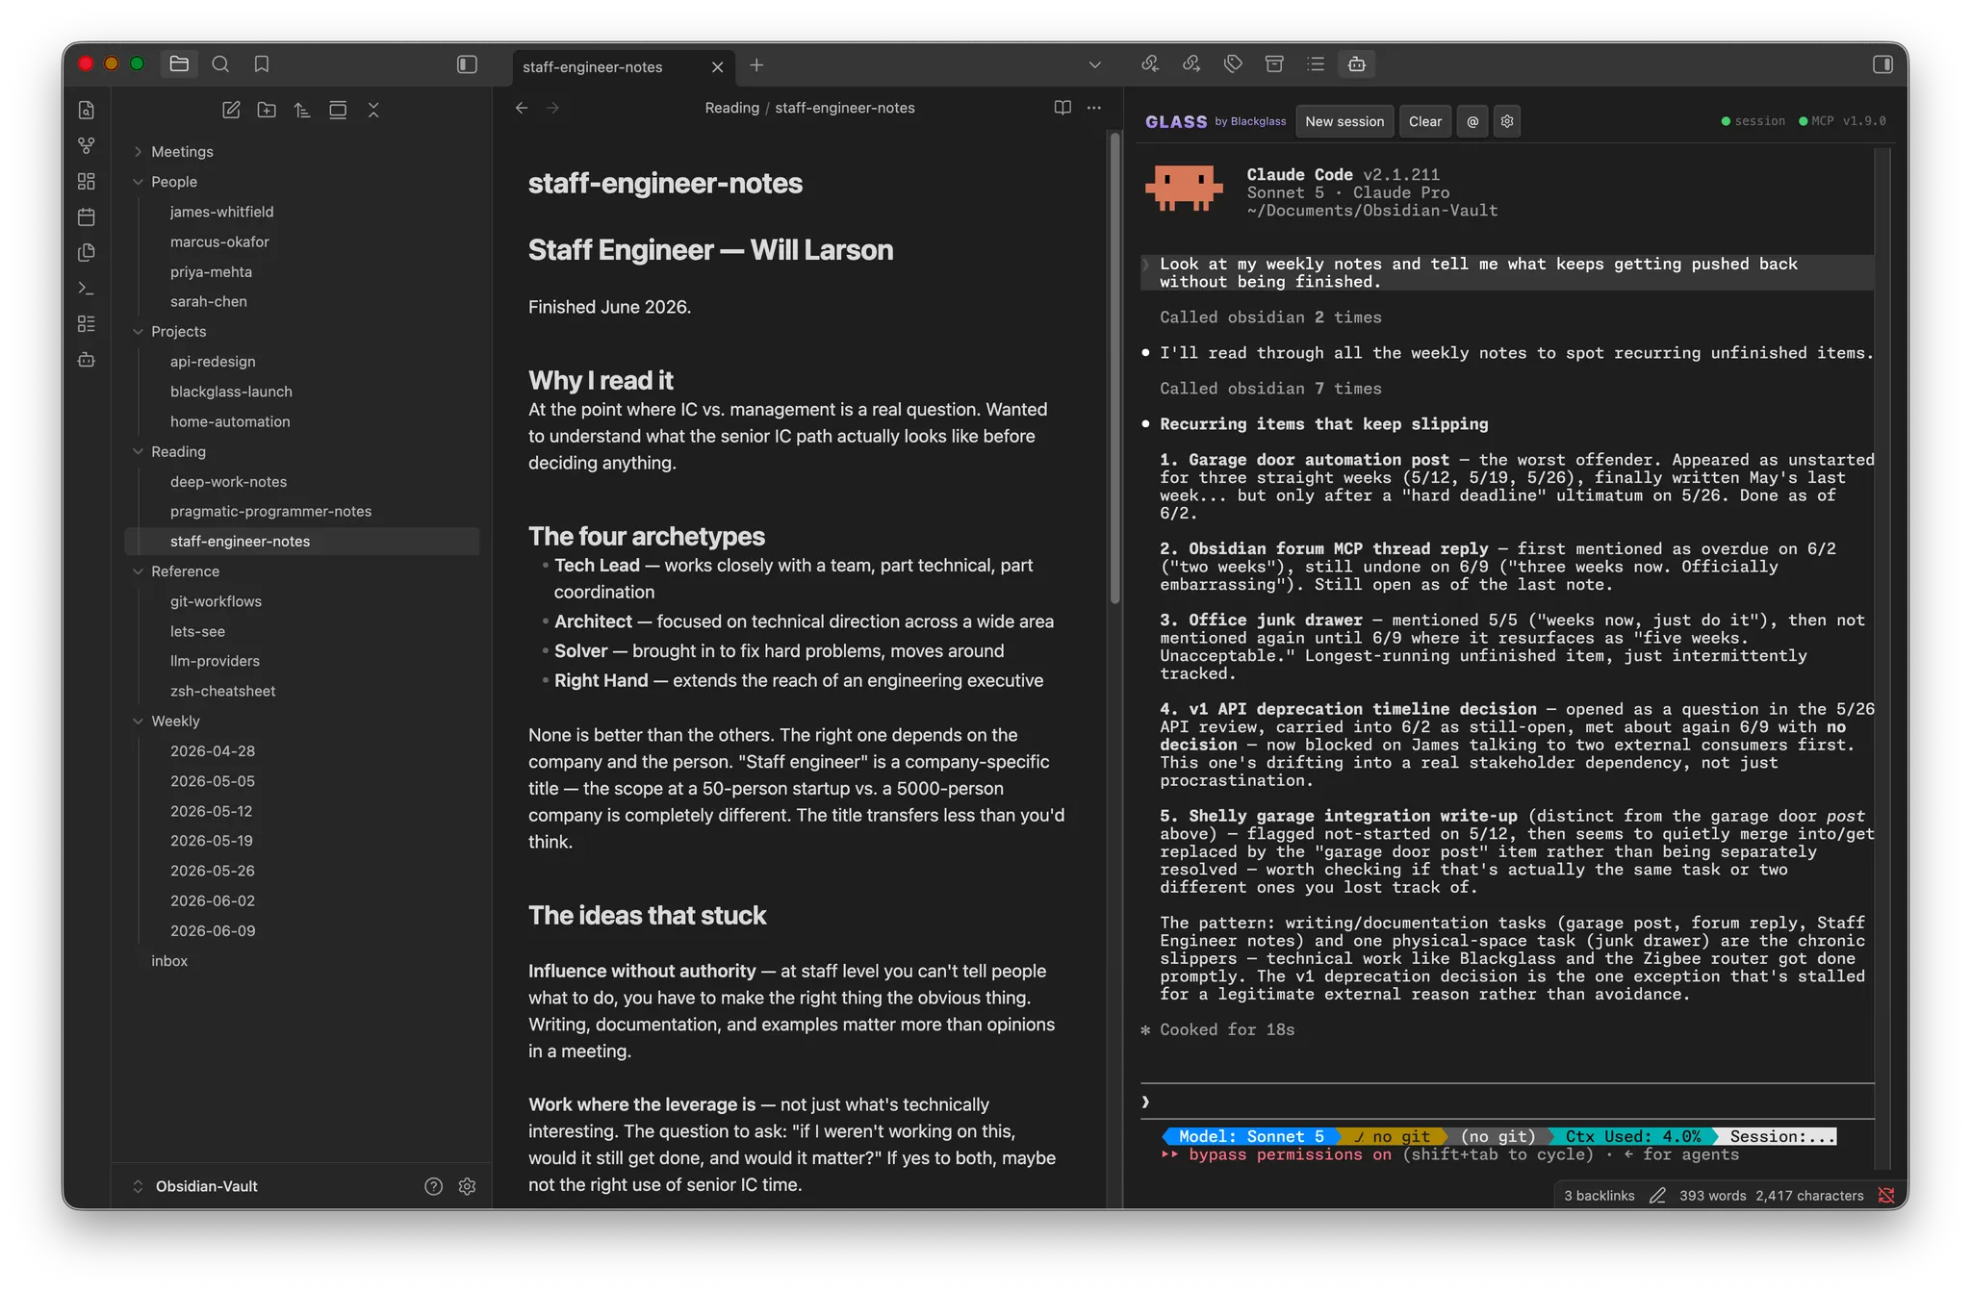Switch to reading view book icon
1971x1292 pixels.
(x=1062, y=108)
